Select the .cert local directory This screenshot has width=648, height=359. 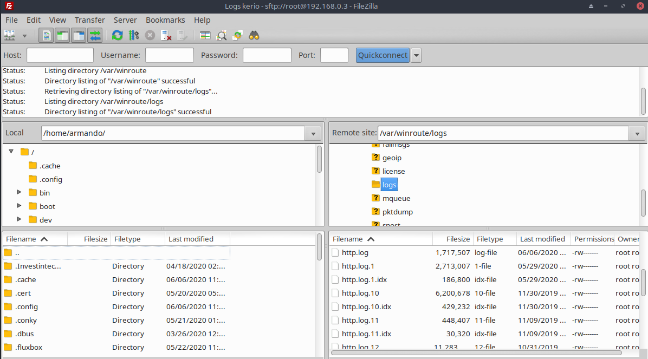pos(116,293)
